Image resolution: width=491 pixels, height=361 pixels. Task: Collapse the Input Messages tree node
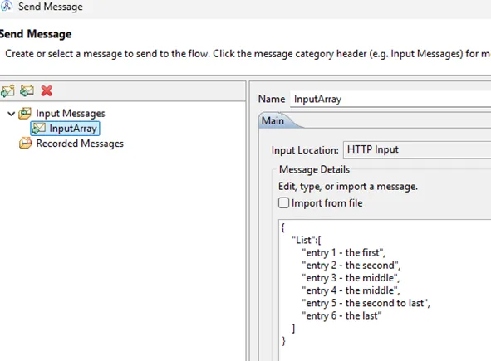pos(12,114)
